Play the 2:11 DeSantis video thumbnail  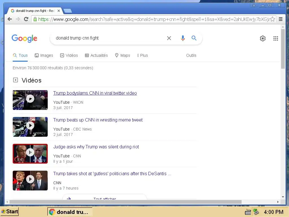point(30,181)
